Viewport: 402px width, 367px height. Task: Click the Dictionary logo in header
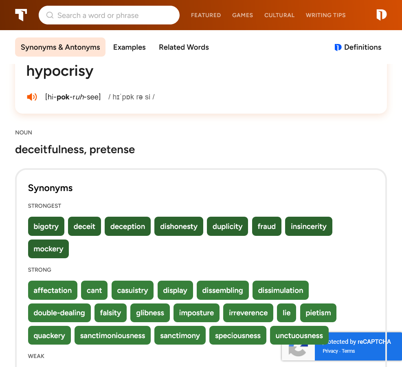[x=381, y=15]
